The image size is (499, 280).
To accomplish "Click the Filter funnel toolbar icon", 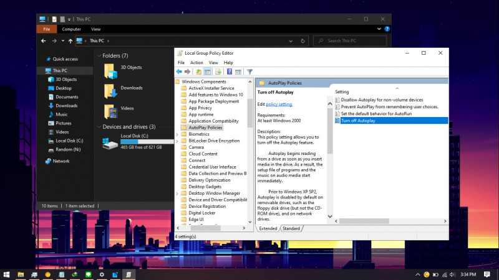I will 250,72.
